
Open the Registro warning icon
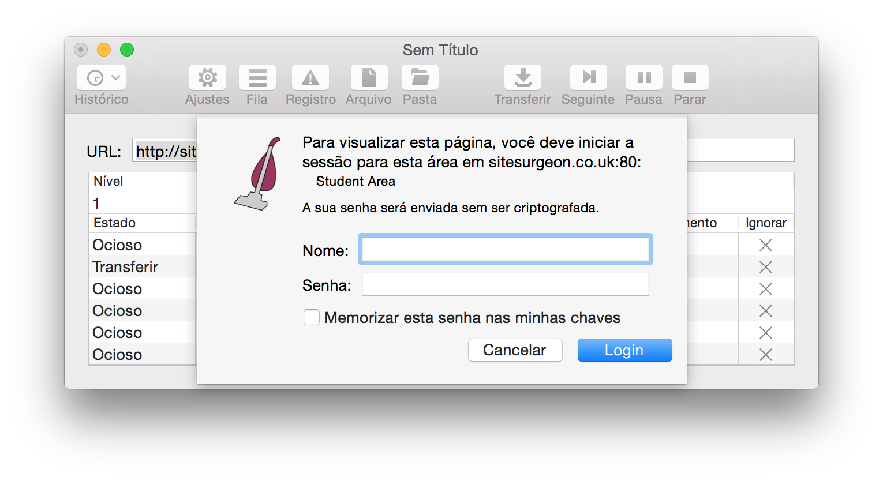[310, 77]
